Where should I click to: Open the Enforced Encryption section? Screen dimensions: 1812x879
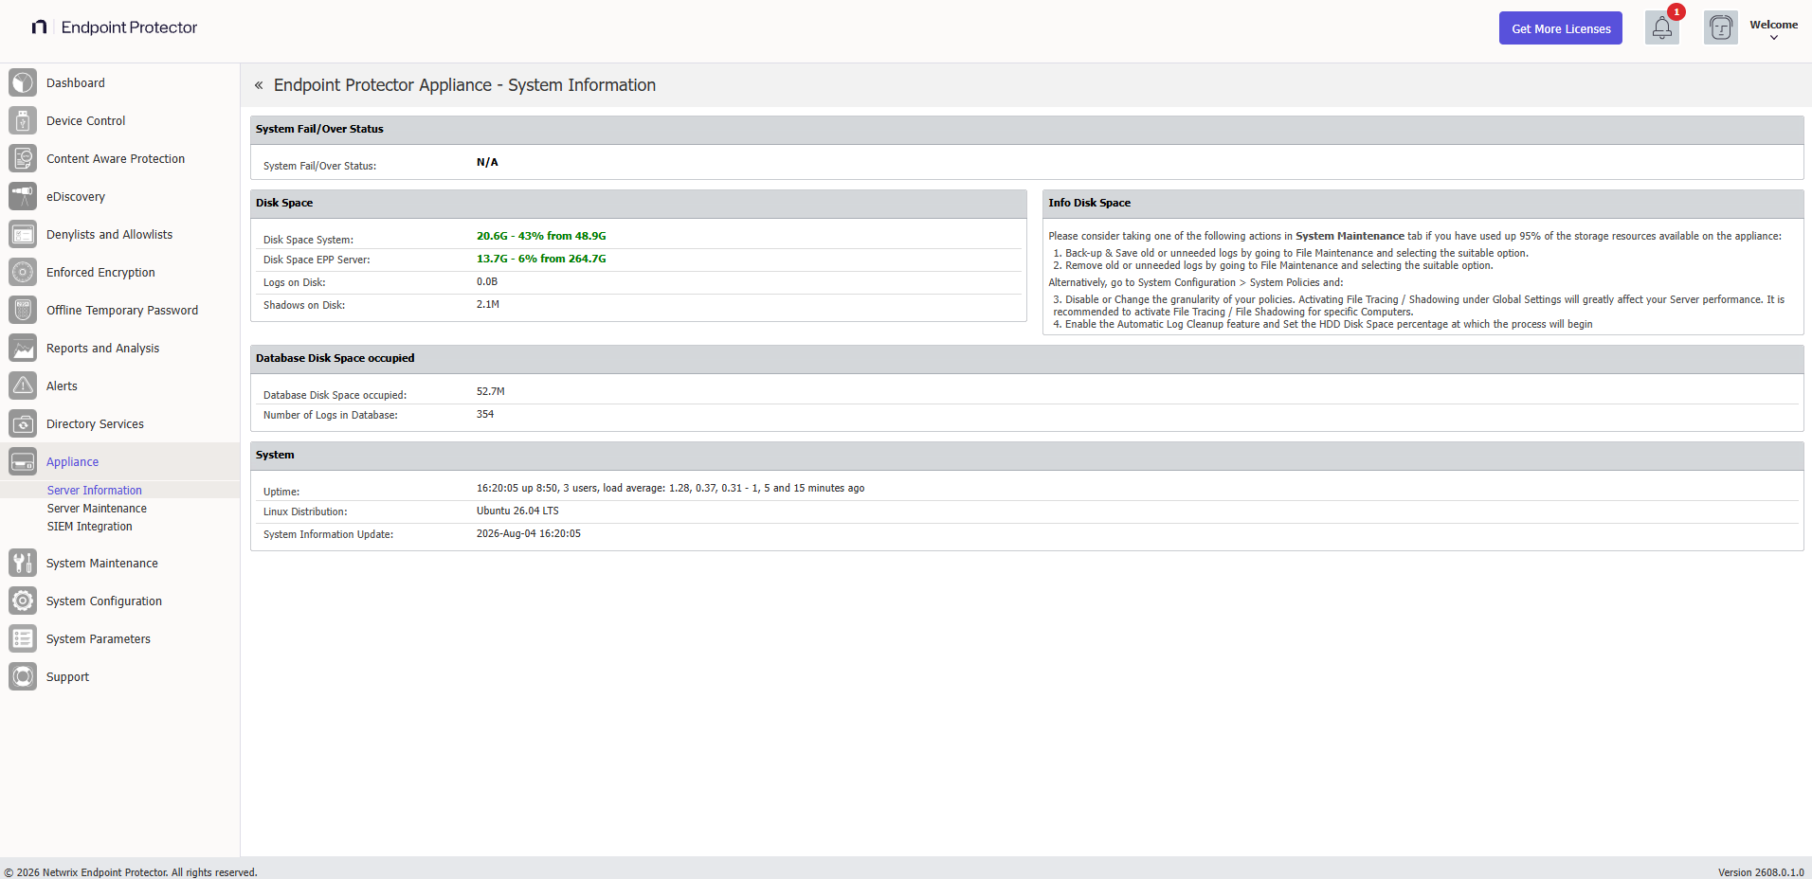[x=100, y=272]
